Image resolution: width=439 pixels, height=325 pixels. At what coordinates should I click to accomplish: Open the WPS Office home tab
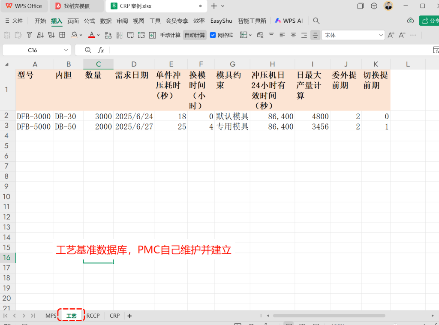pyautogui.click(x=24, y=6)
